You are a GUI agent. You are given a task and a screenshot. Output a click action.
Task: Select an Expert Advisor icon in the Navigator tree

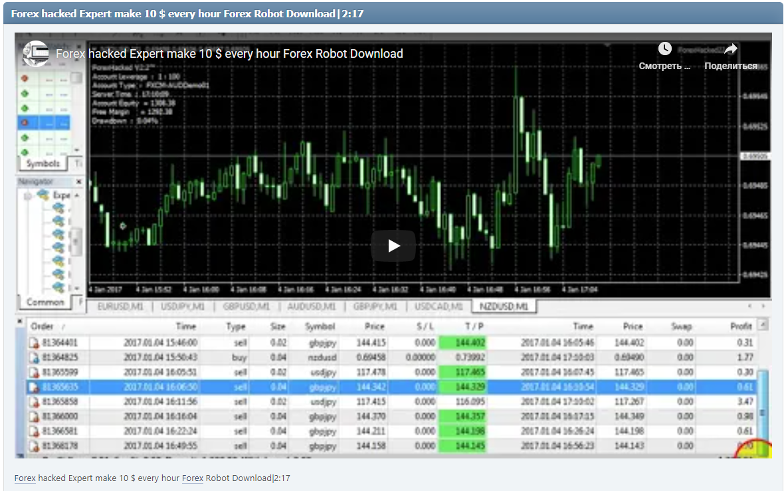[x=58, y=209]
